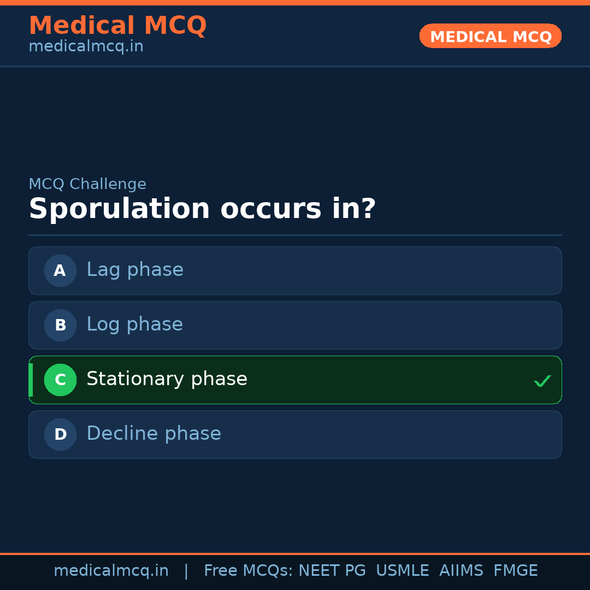Select the Lag phase answer

pos(295,270)
